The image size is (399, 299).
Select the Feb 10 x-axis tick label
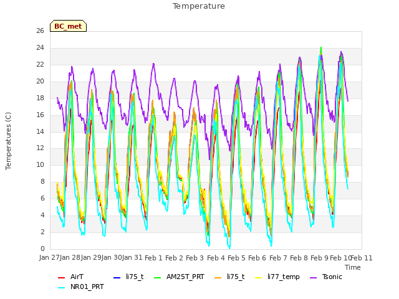click(x=340, y=258)
